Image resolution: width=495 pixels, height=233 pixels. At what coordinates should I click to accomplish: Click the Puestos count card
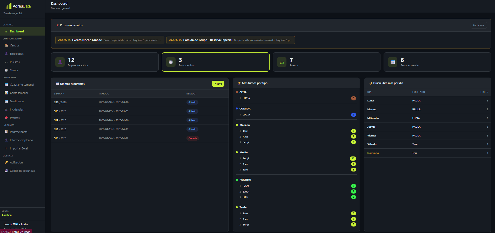click(x=326, y=62)
